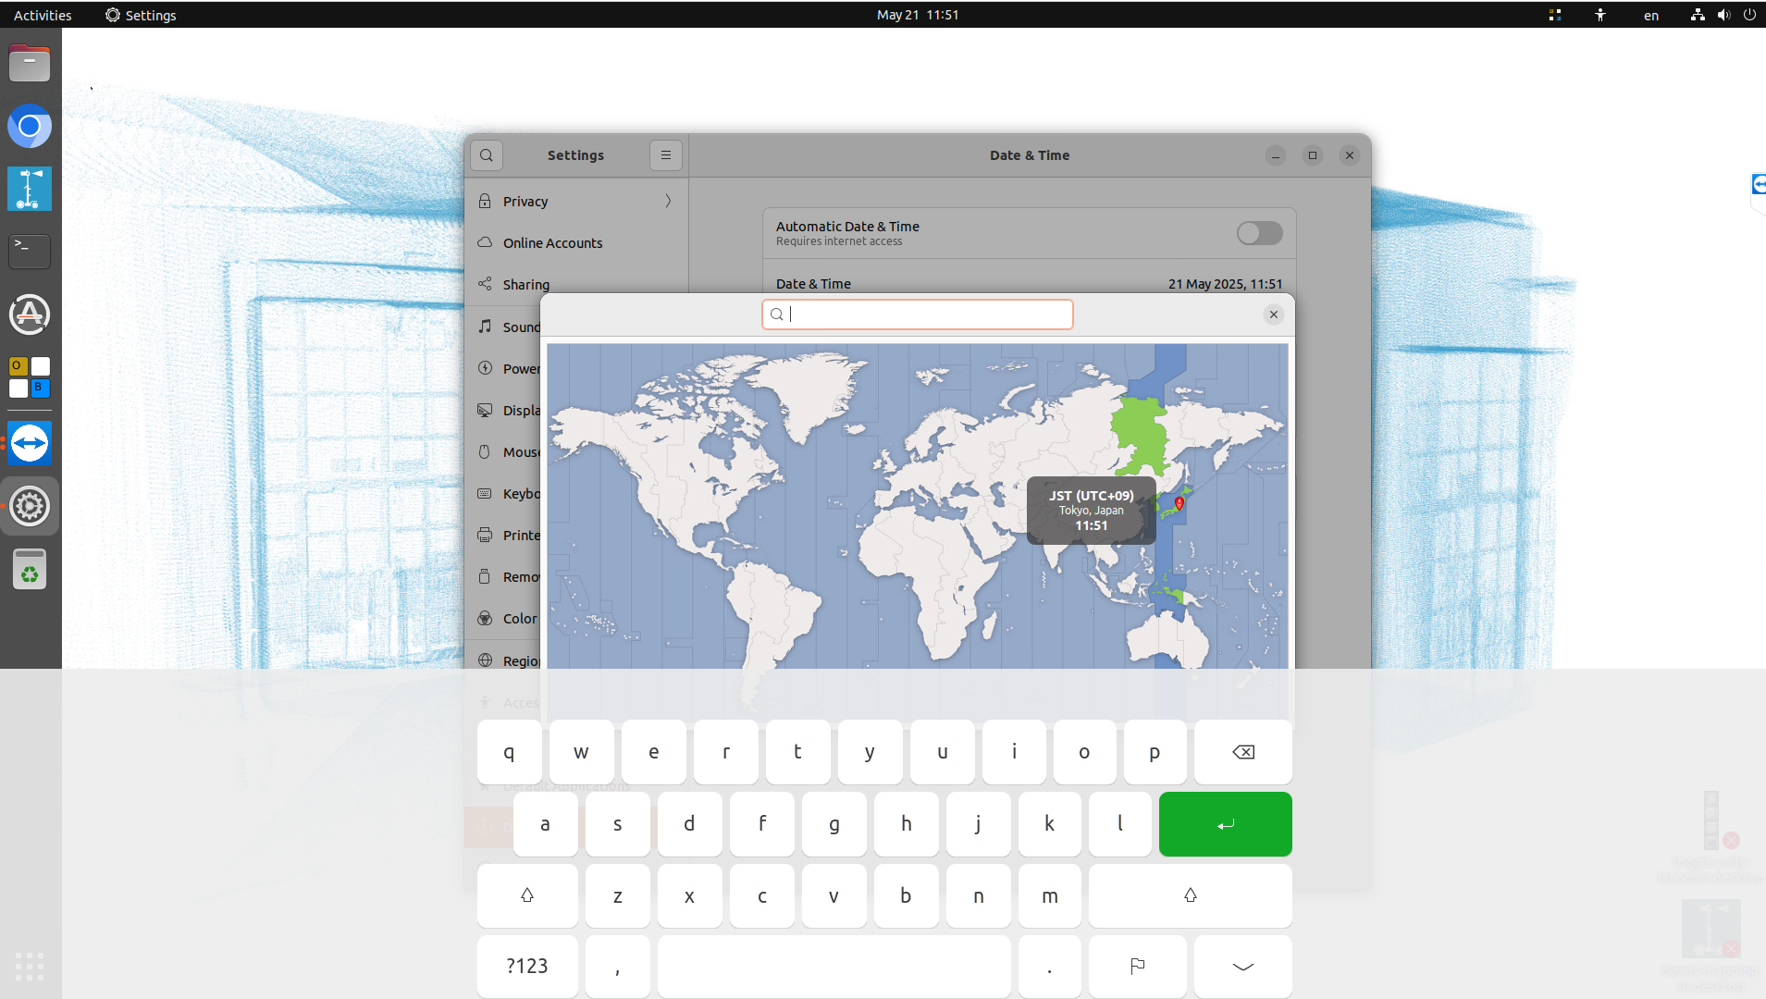Open the keyboard language flag menu
This screenshot has height=999, width=1766.
pyautogui.click(x=1138, y=967)
